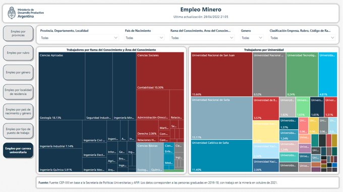Select the Contabilidad 10.30% tile
343x192 pixels.
pyautogui.click(x=160, y=71)
